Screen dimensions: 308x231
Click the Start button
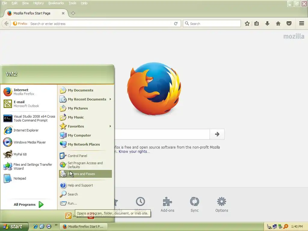[14, 226]
